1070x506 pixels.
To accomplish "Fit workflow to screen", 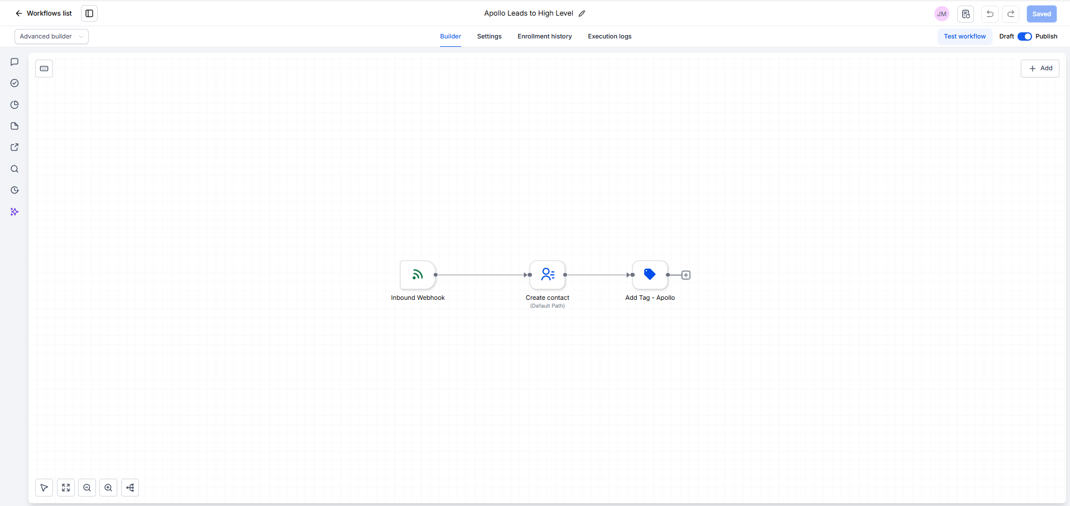I will [x=66, y=488].
